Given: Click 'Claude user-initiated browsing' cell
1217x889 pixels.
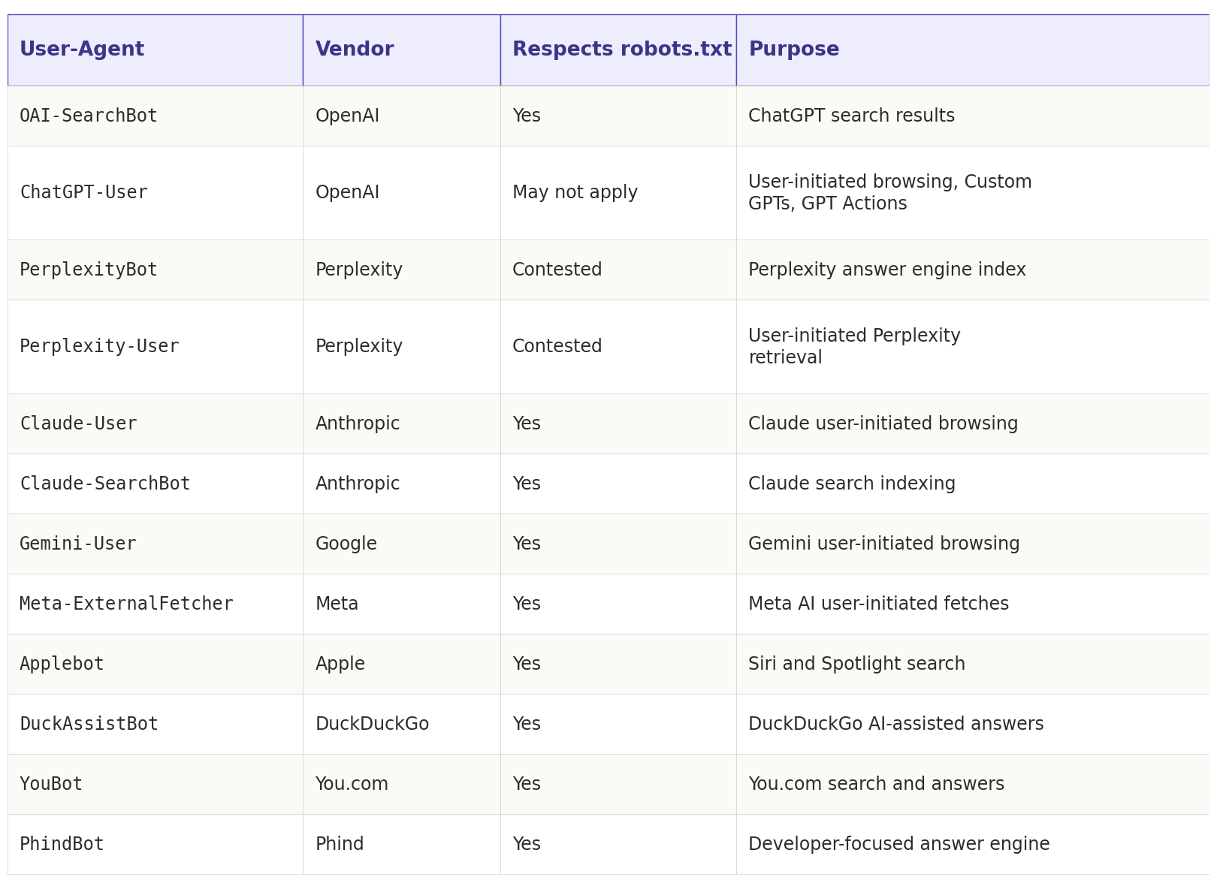Looking at the screenshot, I should [973, 423].
